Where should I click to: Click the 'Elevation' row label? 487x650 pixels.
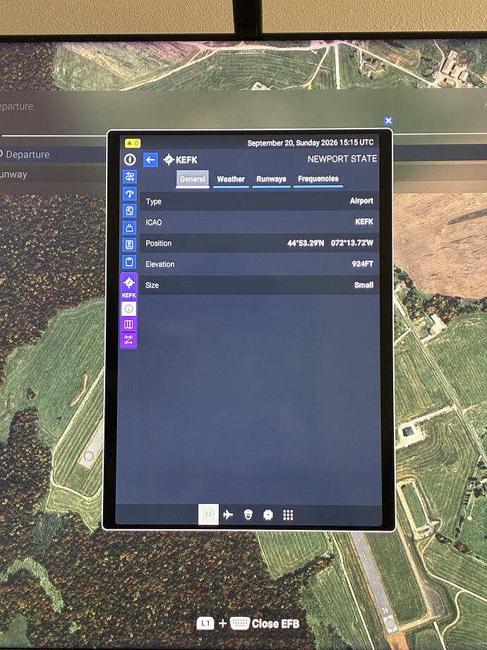click(160, 264)
